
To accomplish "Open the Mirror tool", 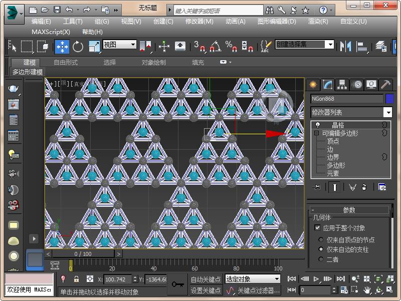I will [x=345, y=47].
